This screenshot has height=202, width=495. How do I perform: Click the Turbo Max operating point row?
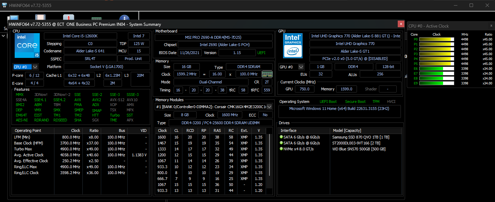(81, 149)
